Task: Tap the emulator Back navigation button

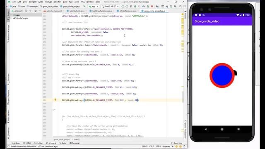Action: coord(205,129)
